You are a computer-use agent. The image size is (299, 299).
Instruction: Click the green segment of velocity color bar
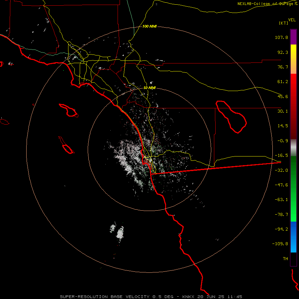click(x=293, y=189)
